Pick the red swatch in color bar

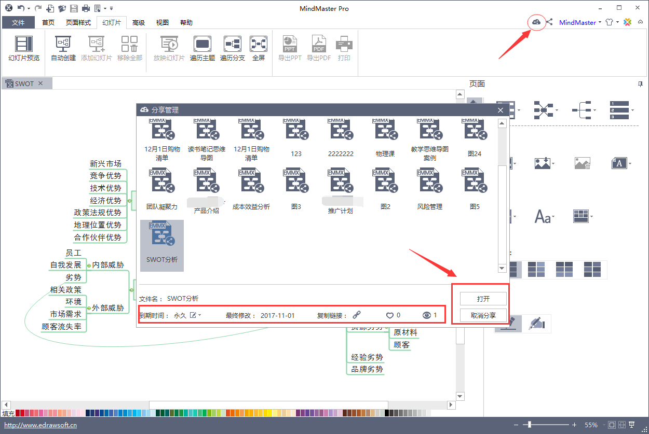tap(22, 413)
